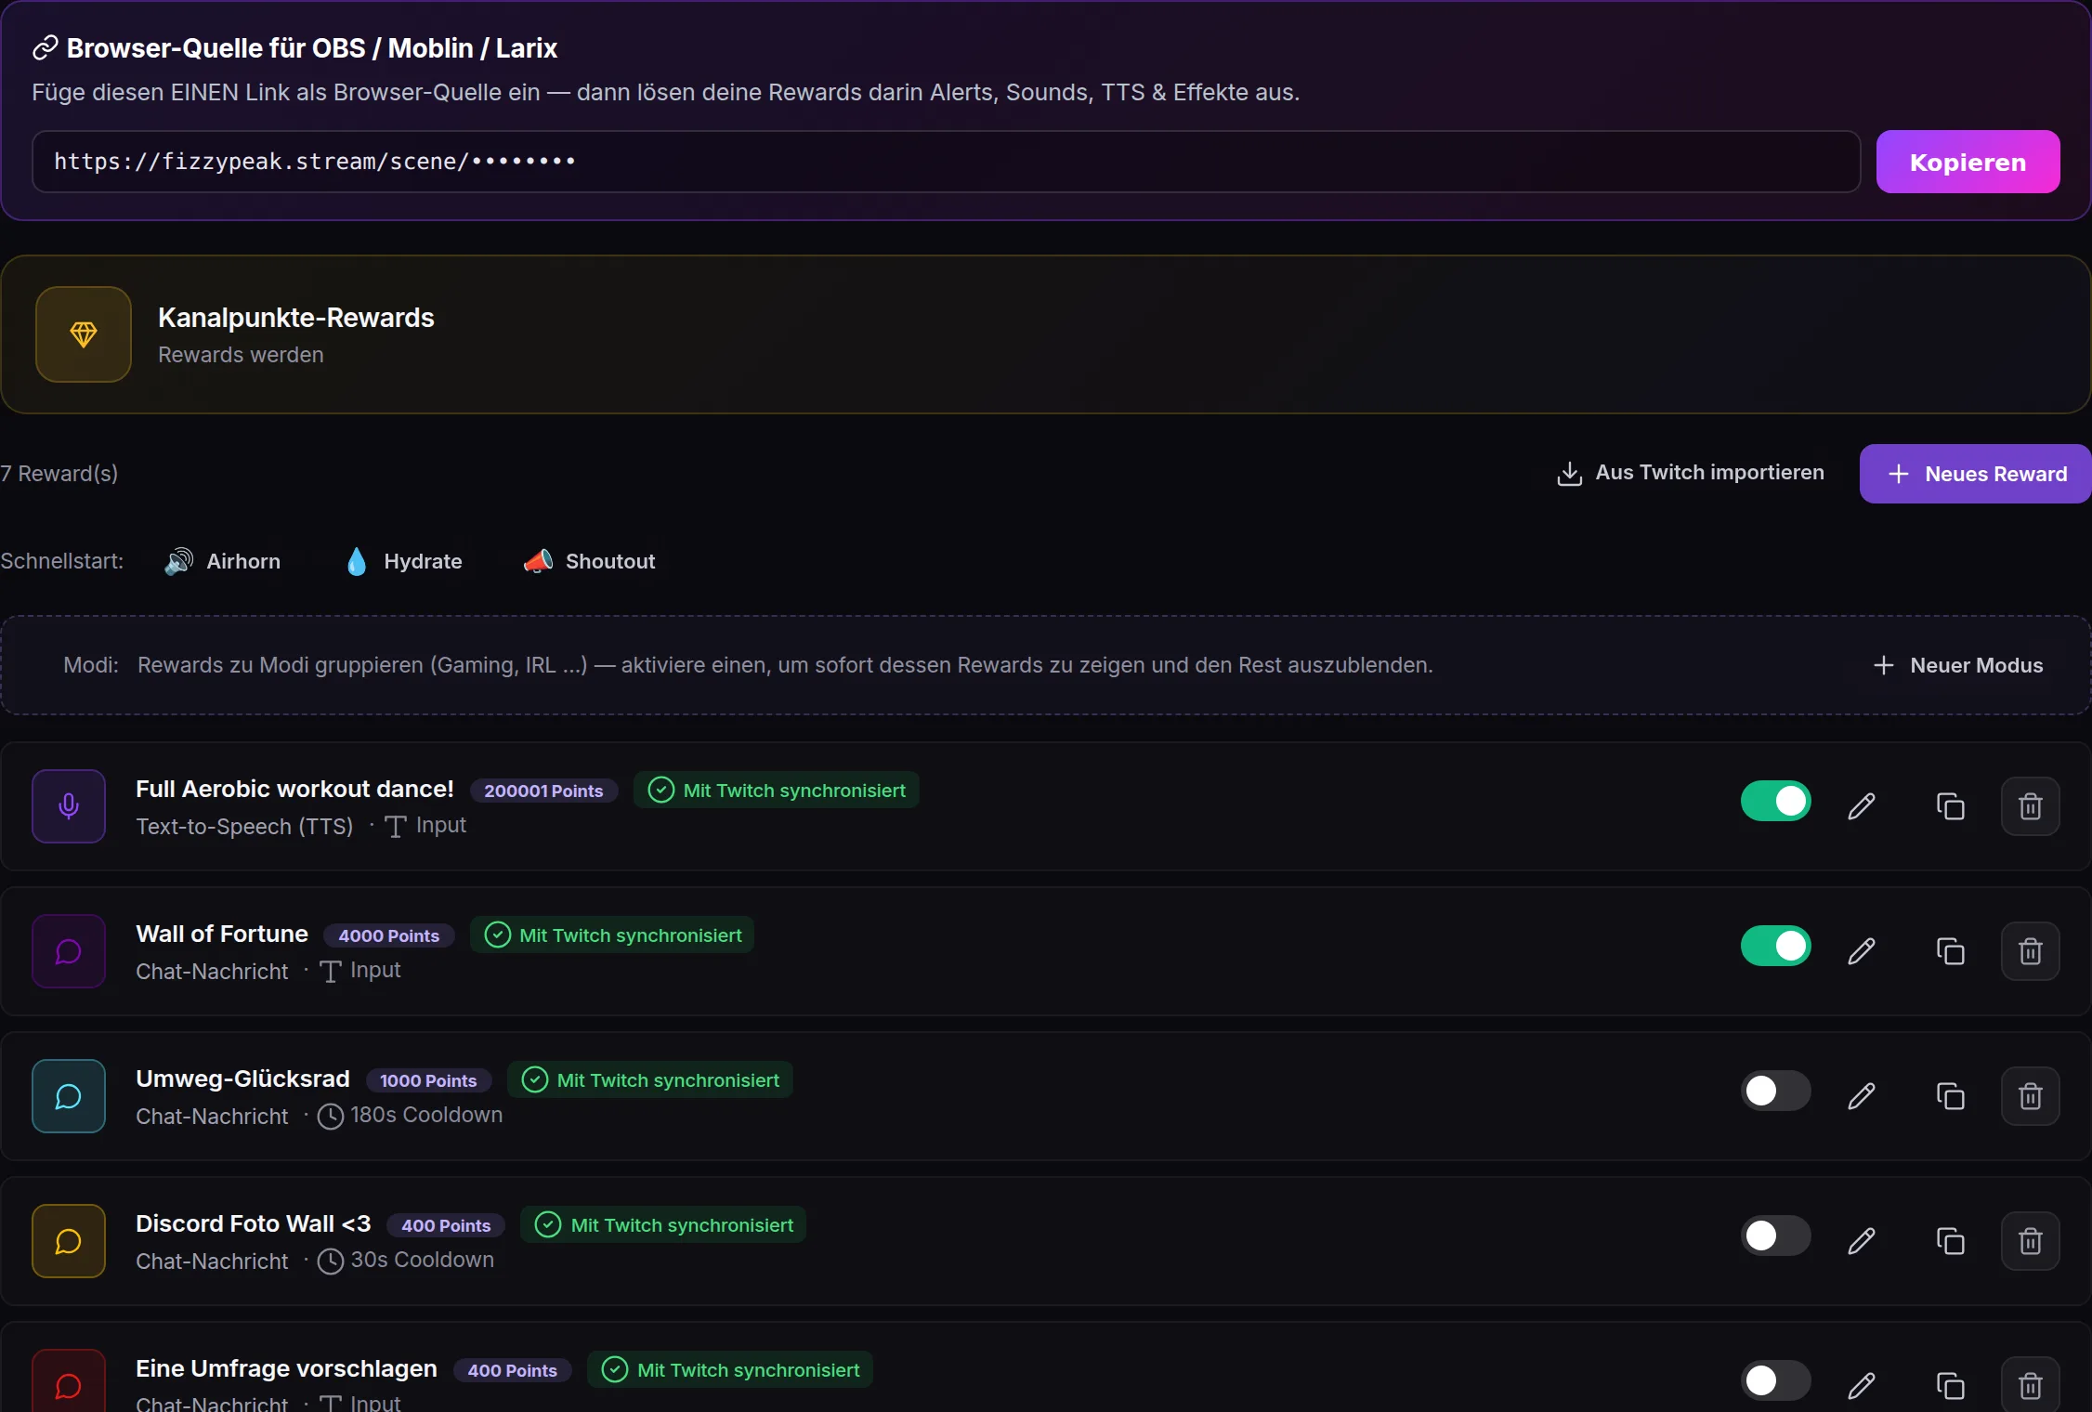The image size is (2092, 1412).
Task: Delete the Full Aerobic workout dance reward
Action: [2030, 806]
